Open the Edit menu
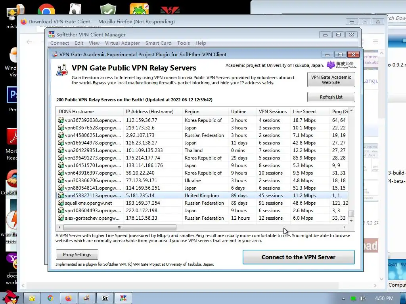Screen dimensions: 406x304 tap(79, 43)
